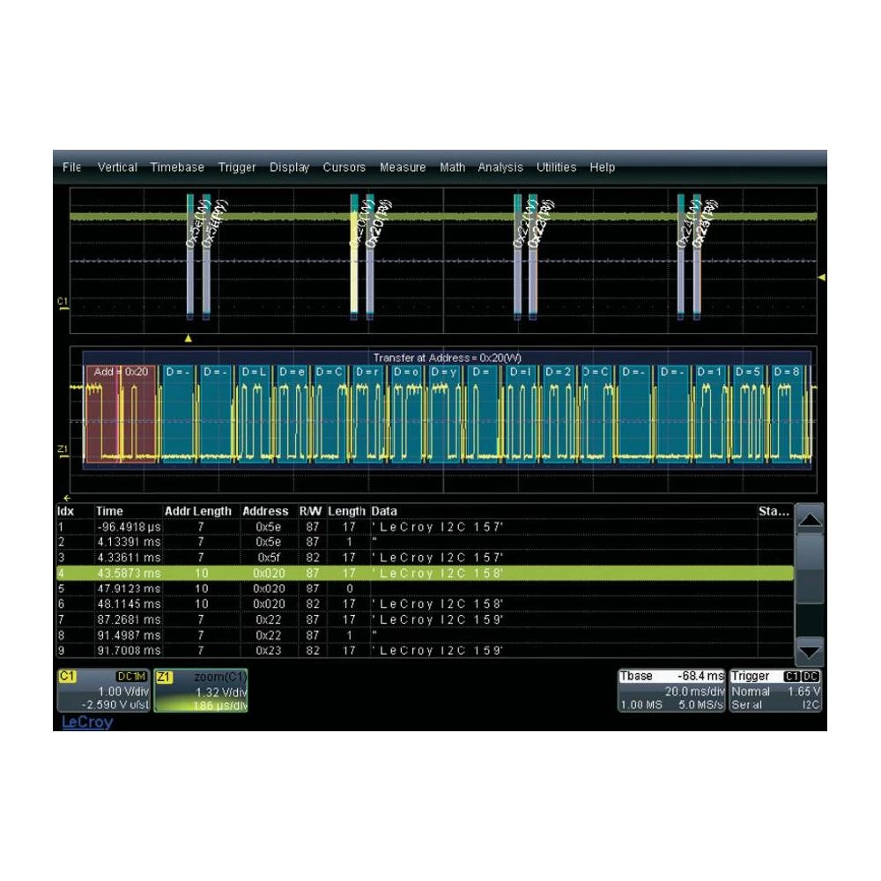Open the Utilities menu

coord(555,167)
